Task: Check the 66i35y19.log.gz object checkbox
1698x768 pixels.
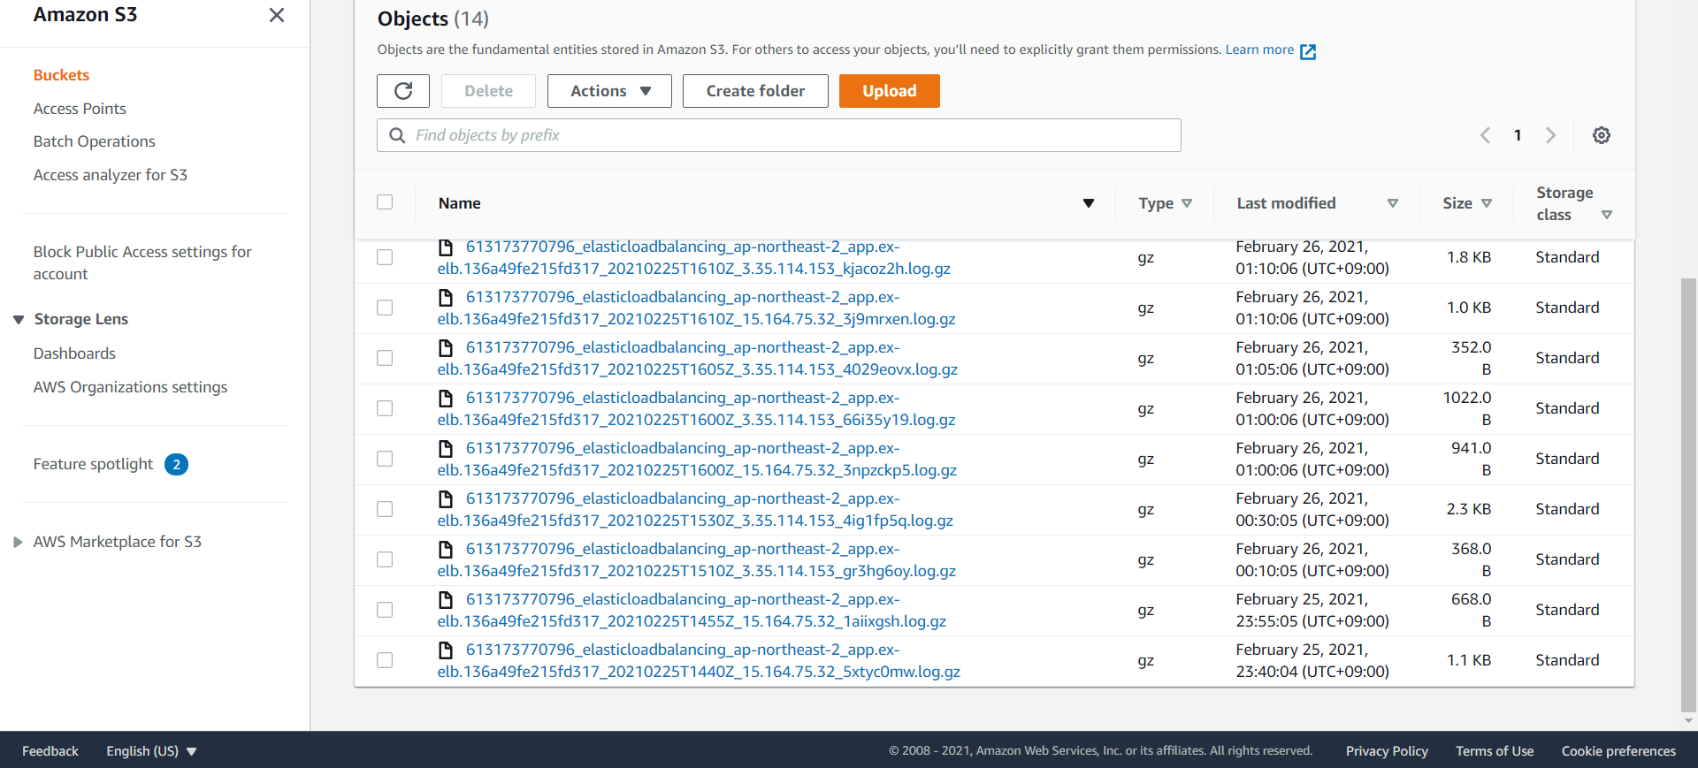Action: 385,408
